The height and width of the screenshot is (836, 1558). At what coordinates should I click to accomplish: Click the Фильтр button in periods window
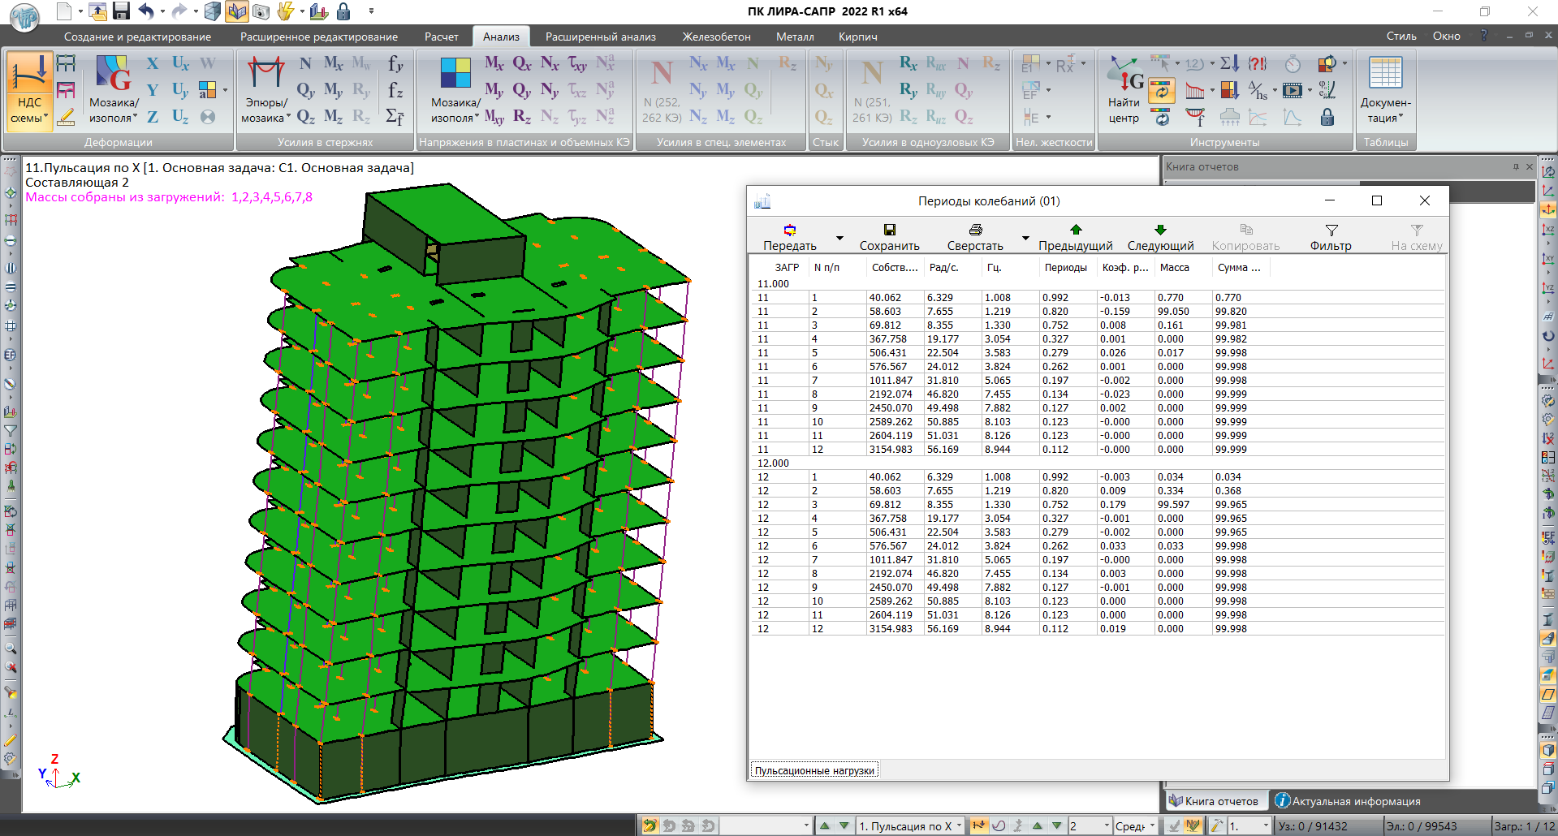[1331, 237]
